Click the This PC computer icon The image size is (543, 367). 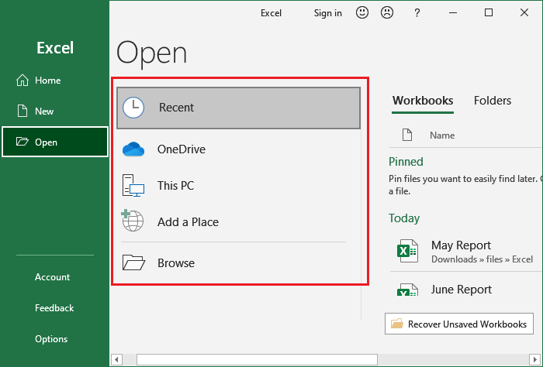click(133, 186)
